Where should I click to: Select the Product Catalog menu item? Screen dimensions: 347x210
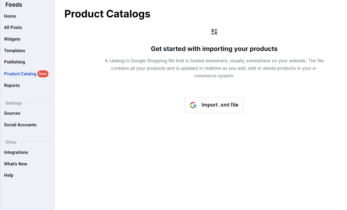click(20, 74)
